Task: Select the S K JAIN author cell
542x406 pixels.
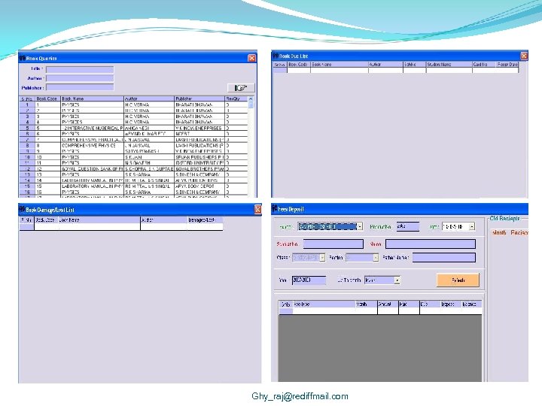Action: tap(148, 157)
